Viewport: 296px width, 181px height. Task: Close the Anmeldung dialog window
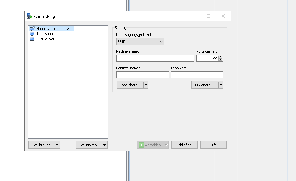(x=223, y=16)
